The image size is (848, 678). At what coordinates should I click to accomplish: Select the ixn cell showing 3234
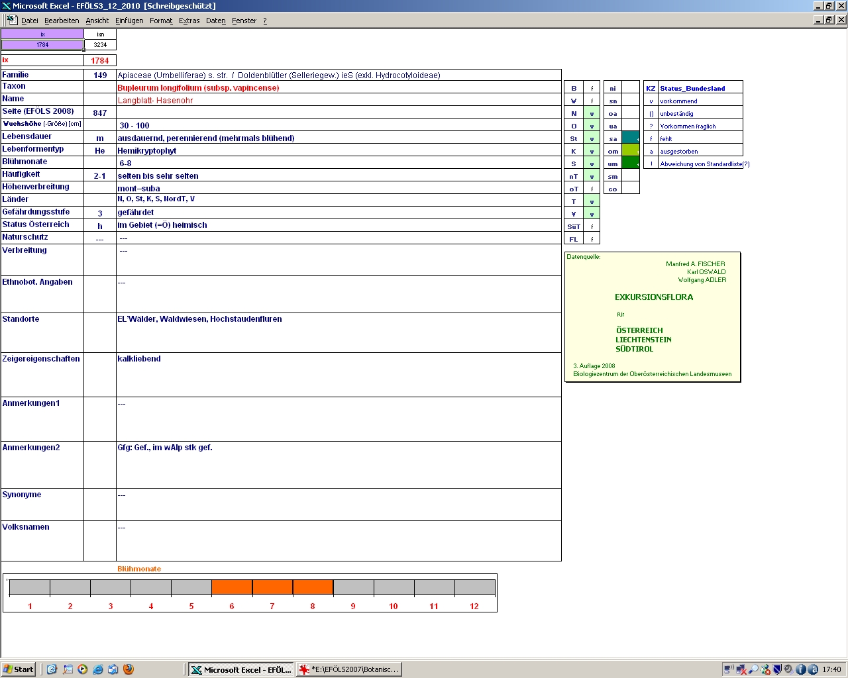[100, 45]
